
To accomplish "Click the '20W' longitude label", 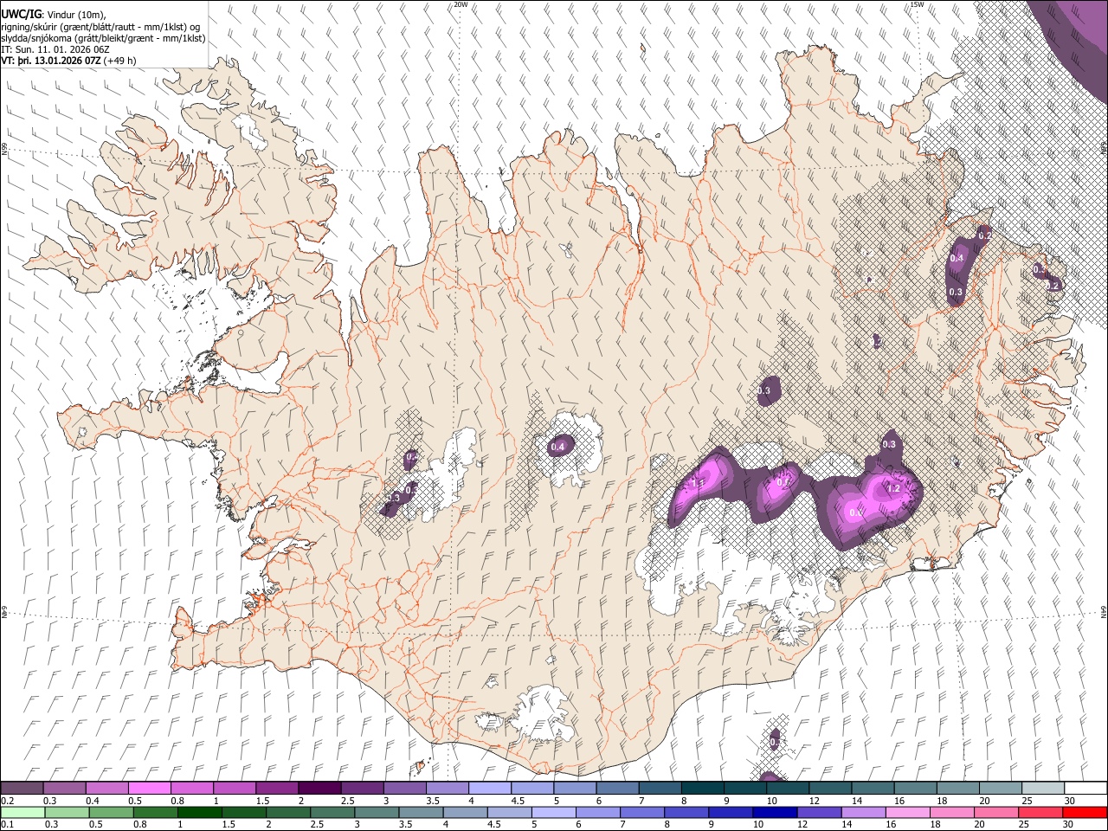I will point(461,4).
